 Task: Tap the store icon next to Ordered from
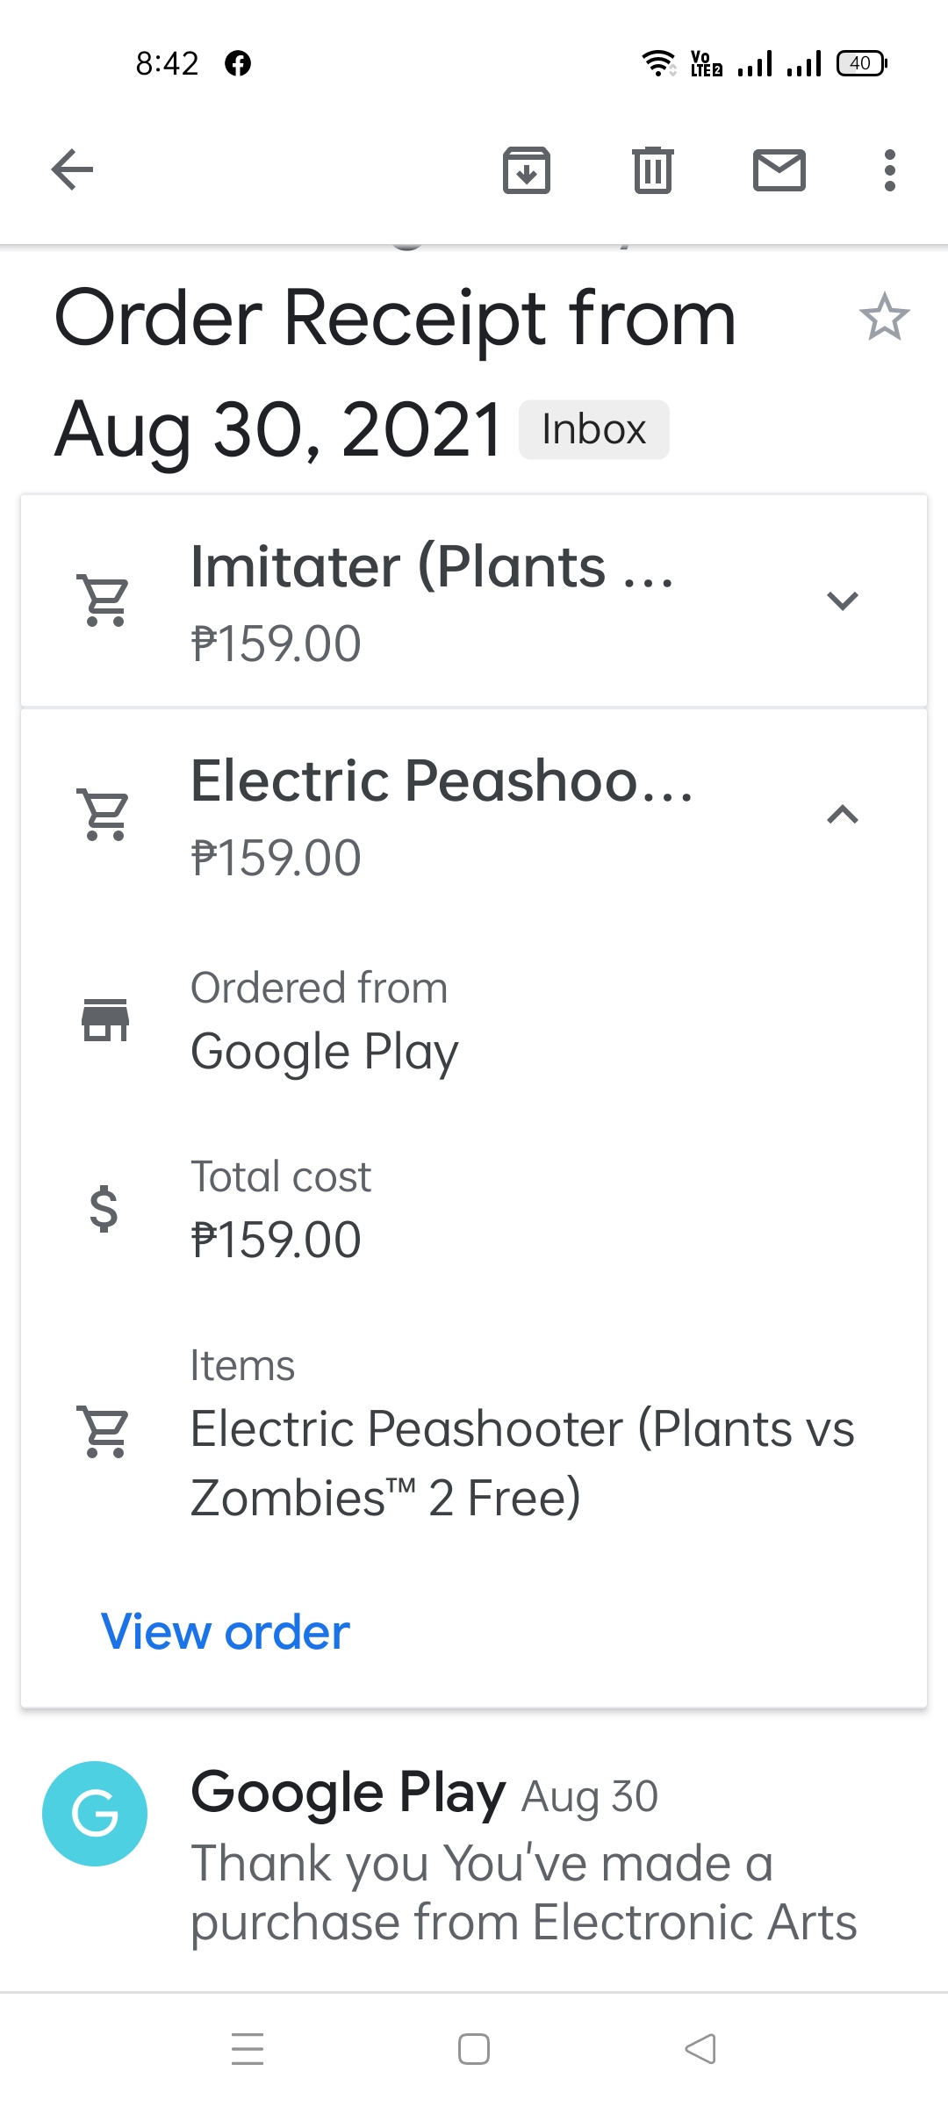pyautogui.click(x=105, y=1020)
